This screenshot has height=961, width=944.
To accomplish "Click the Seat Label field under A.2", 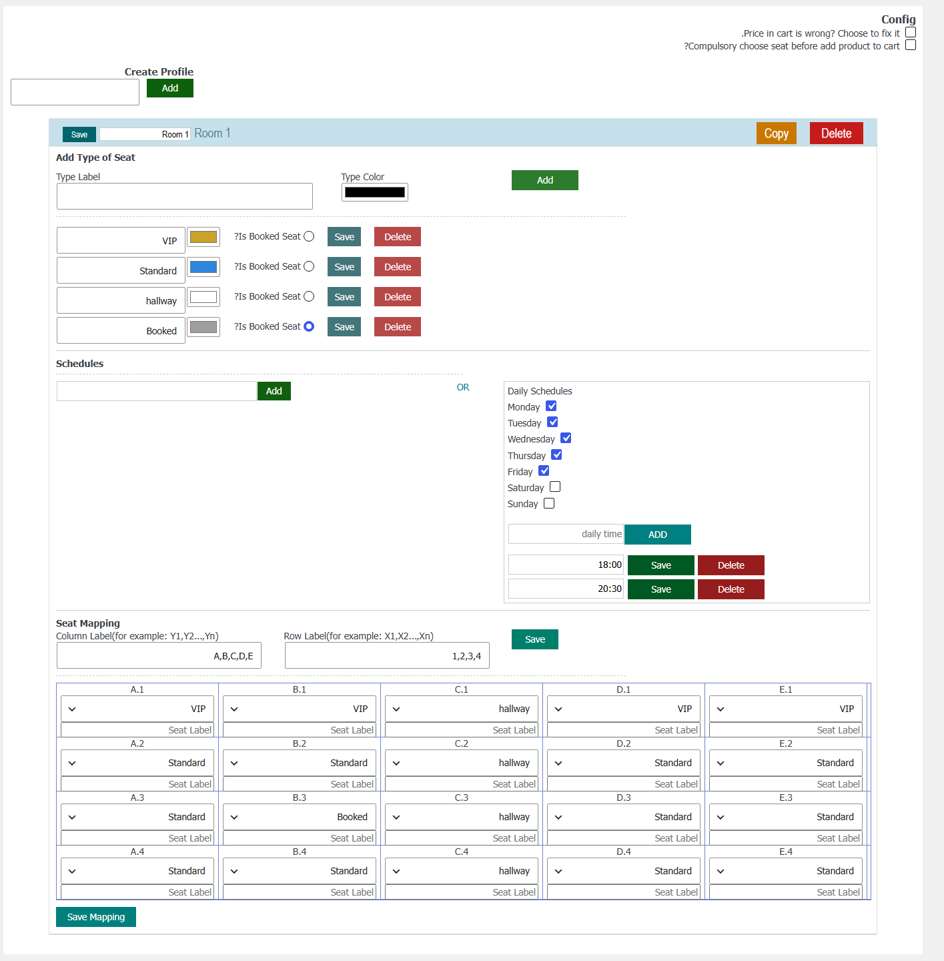I will point(137,784).
